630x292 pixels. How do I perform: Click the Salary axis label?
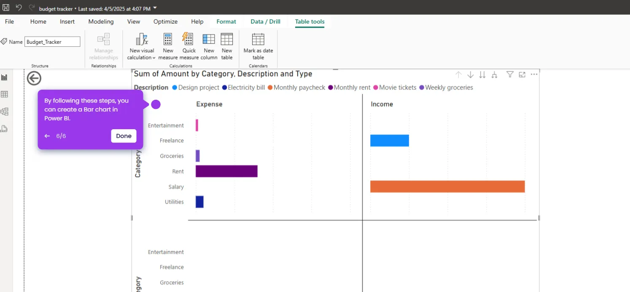click(176, 187)
